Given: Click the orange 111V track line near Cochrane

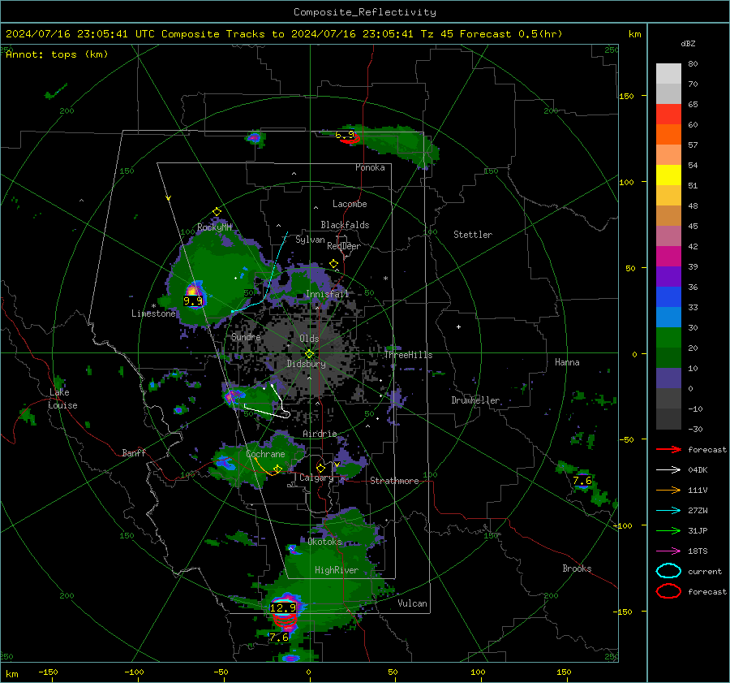Looking at the screenshot, I should point(265,468).
